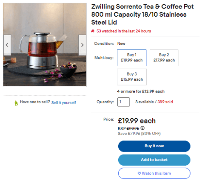The height and width of the screenshot is (181, 202).
Task: Select Buy 1 £19.99 each option
Action: 131,58
